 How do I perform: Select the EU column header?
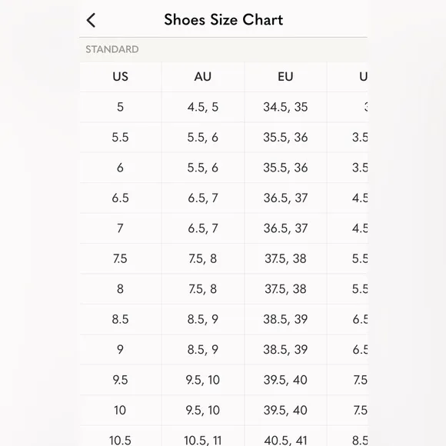(285, 77)
